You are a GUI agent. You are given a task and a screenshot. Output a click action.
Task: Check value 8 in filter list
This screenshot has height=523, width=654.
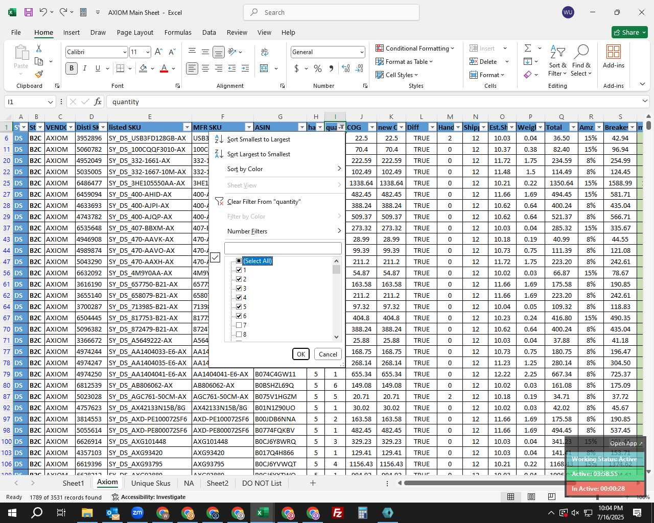(x=239, y=334)
